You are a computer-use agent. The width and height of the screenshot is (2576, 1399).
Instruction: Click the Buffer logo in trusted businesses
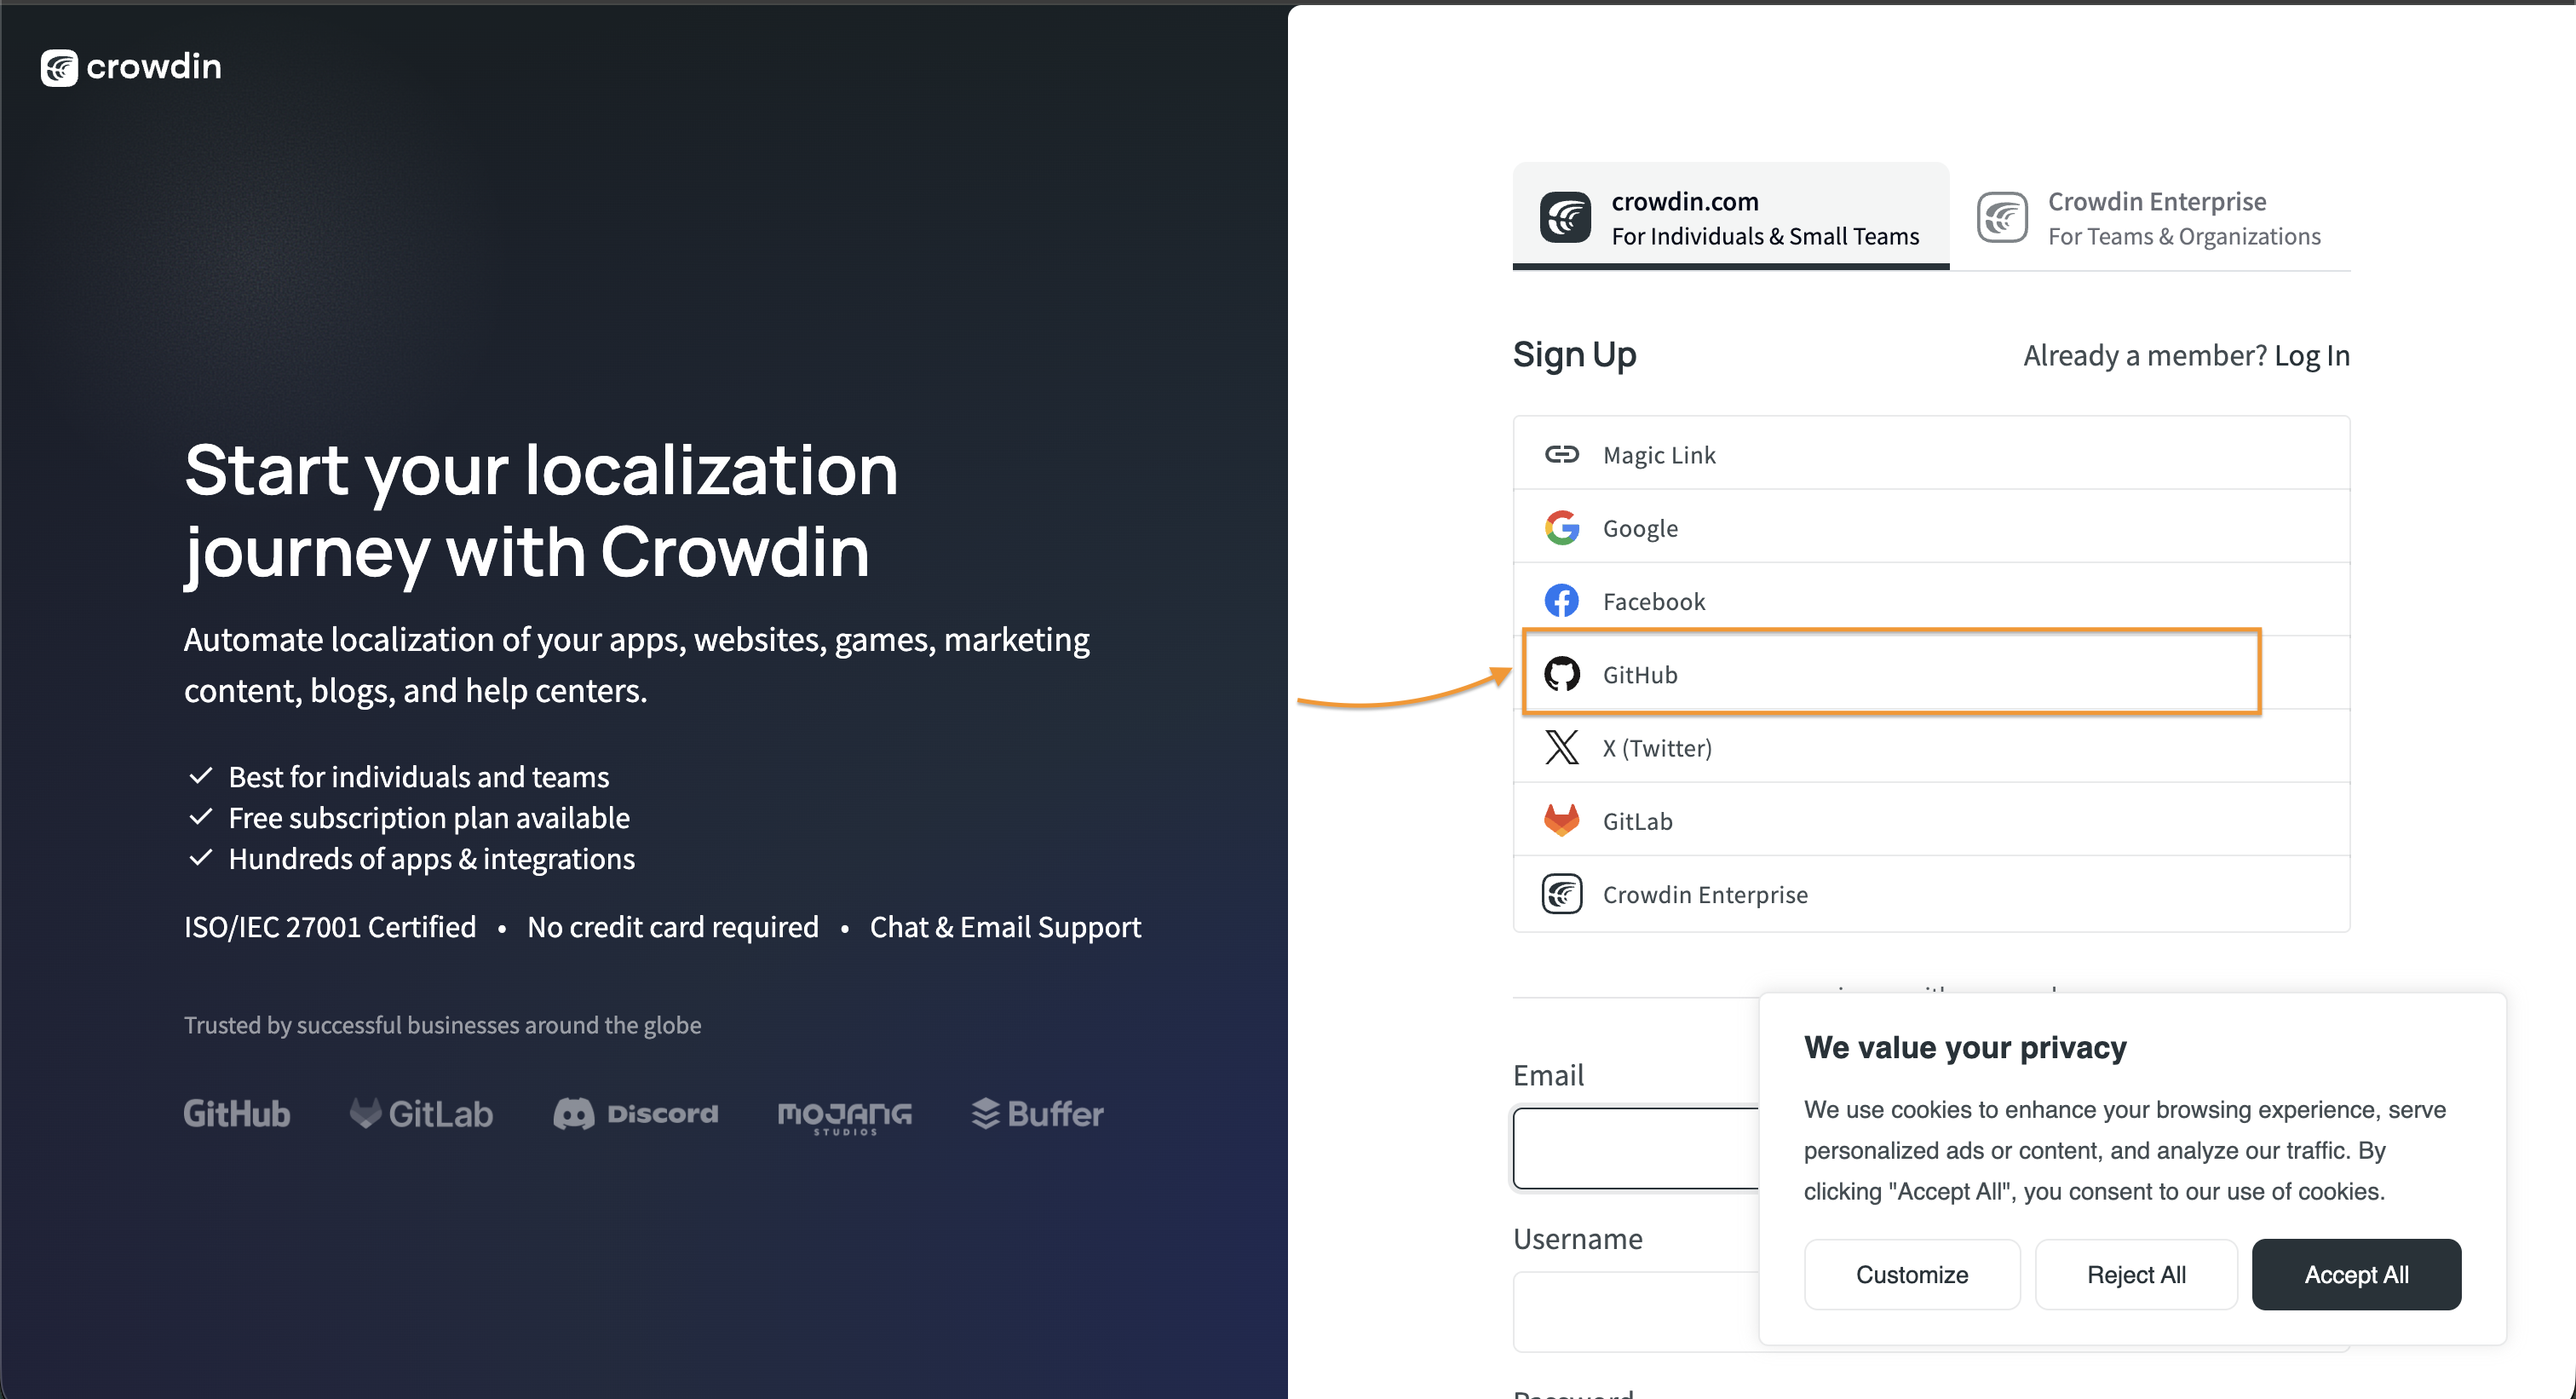pos(1038,1113)
